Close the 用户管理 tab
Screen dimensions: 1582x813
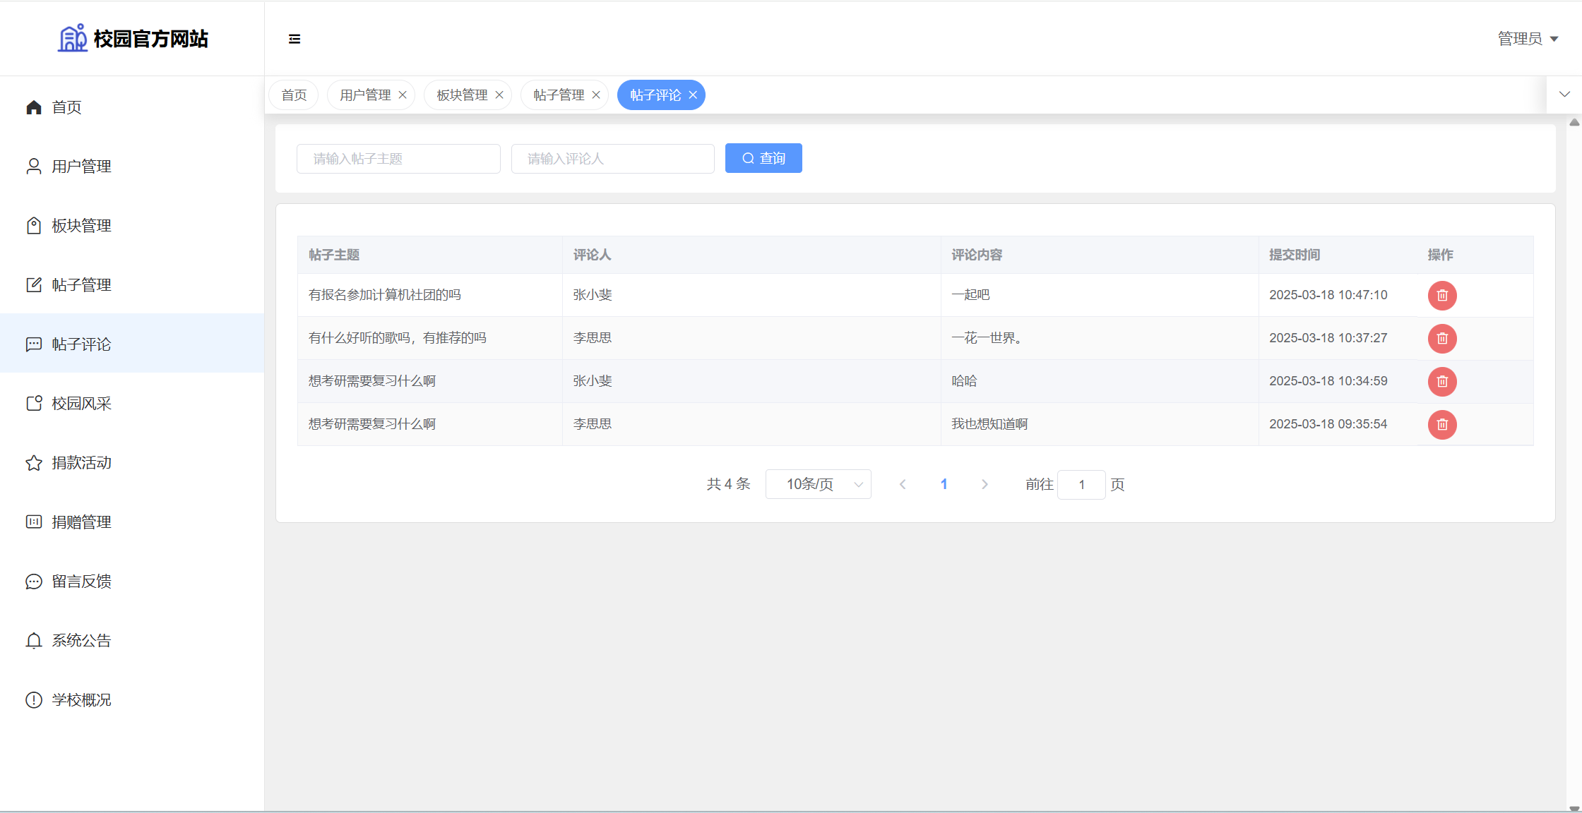pyautogui.click(x=403, y=95)
